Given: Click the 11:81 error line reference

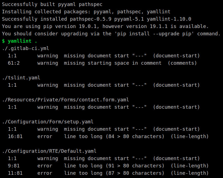Looking at the screenshot, I should click(x=15, y=173).
